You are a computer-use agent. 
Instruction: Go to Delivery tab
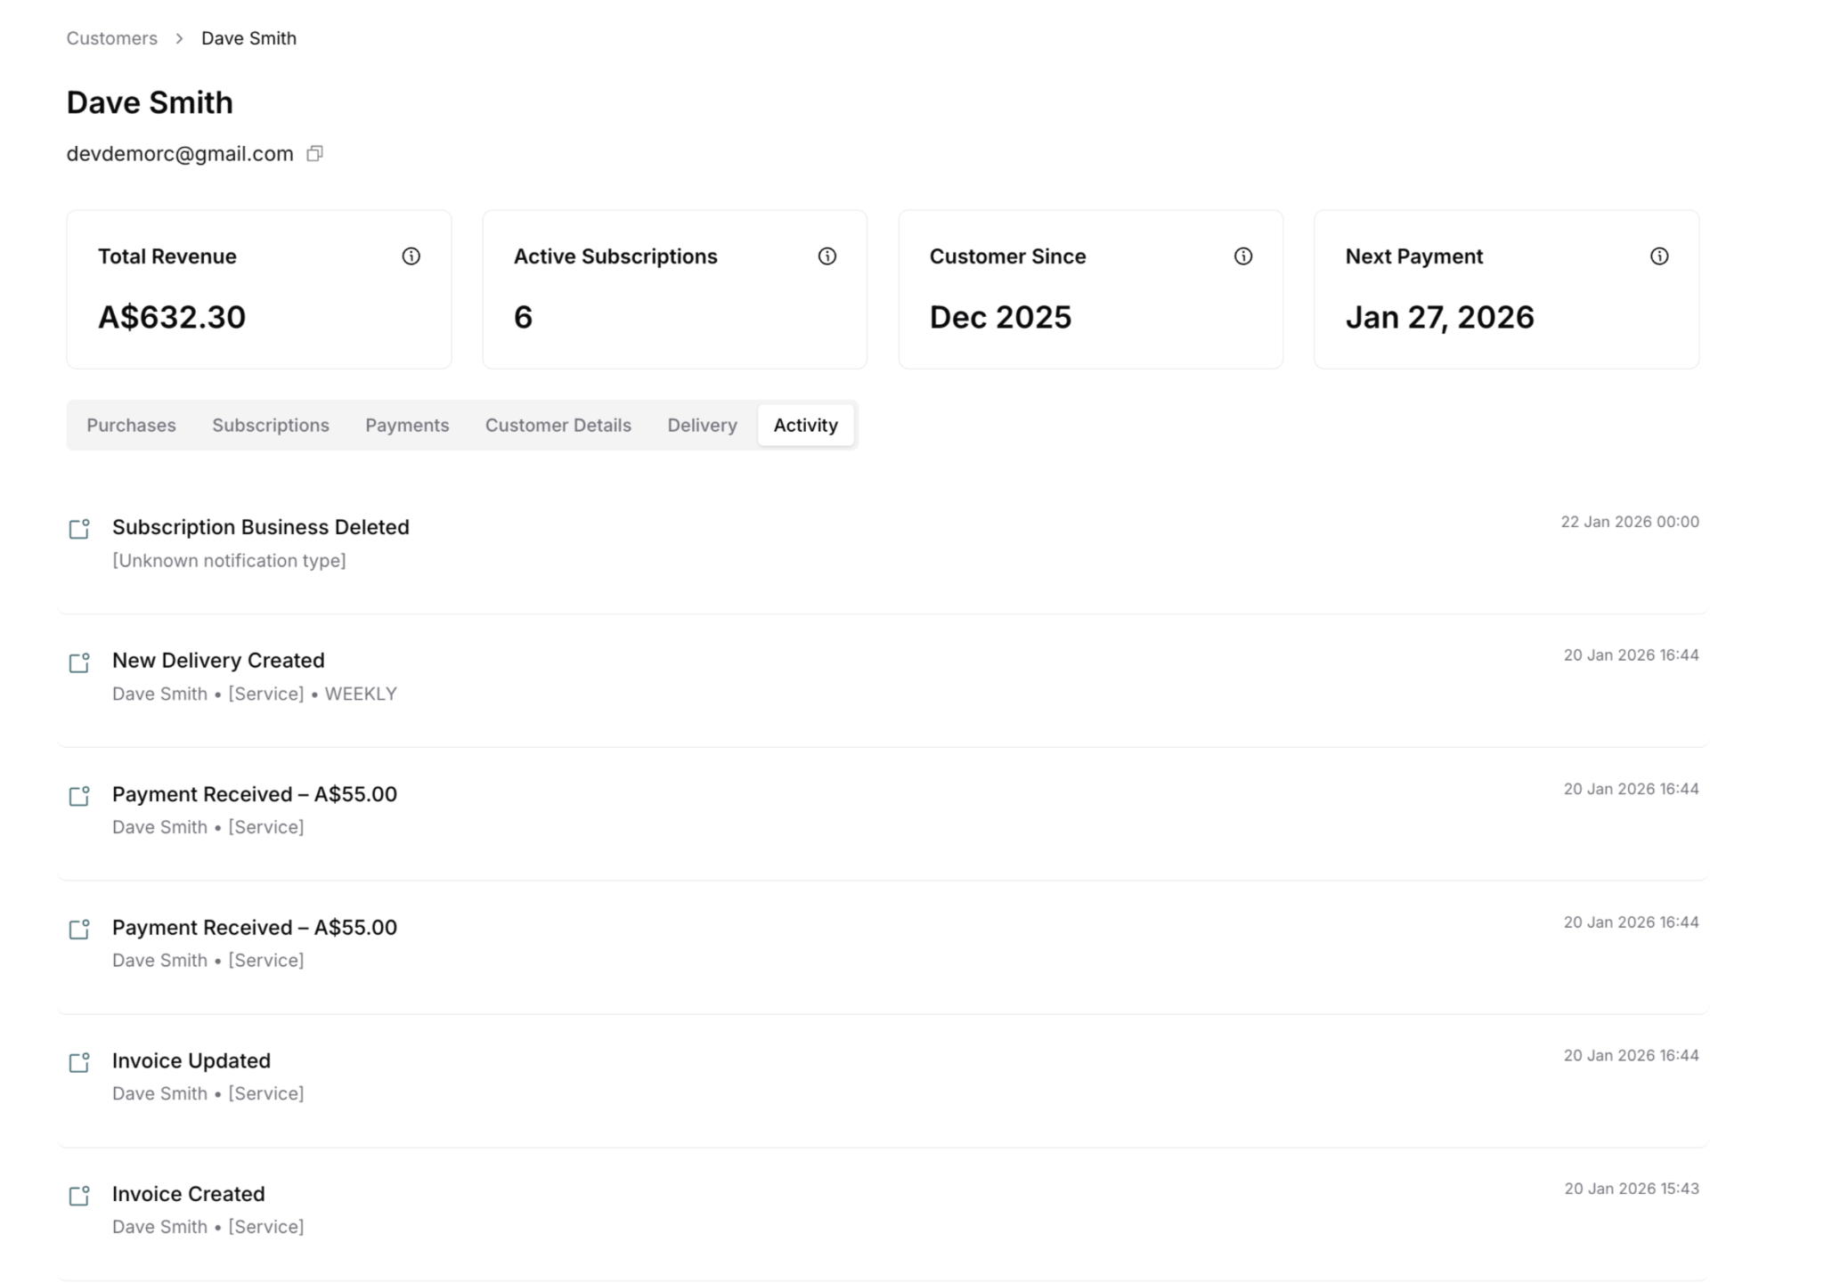click(702, 426)
